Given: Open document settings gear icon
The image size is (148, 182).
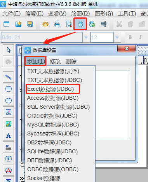Looking at the screenshot, I should point(45,24).
